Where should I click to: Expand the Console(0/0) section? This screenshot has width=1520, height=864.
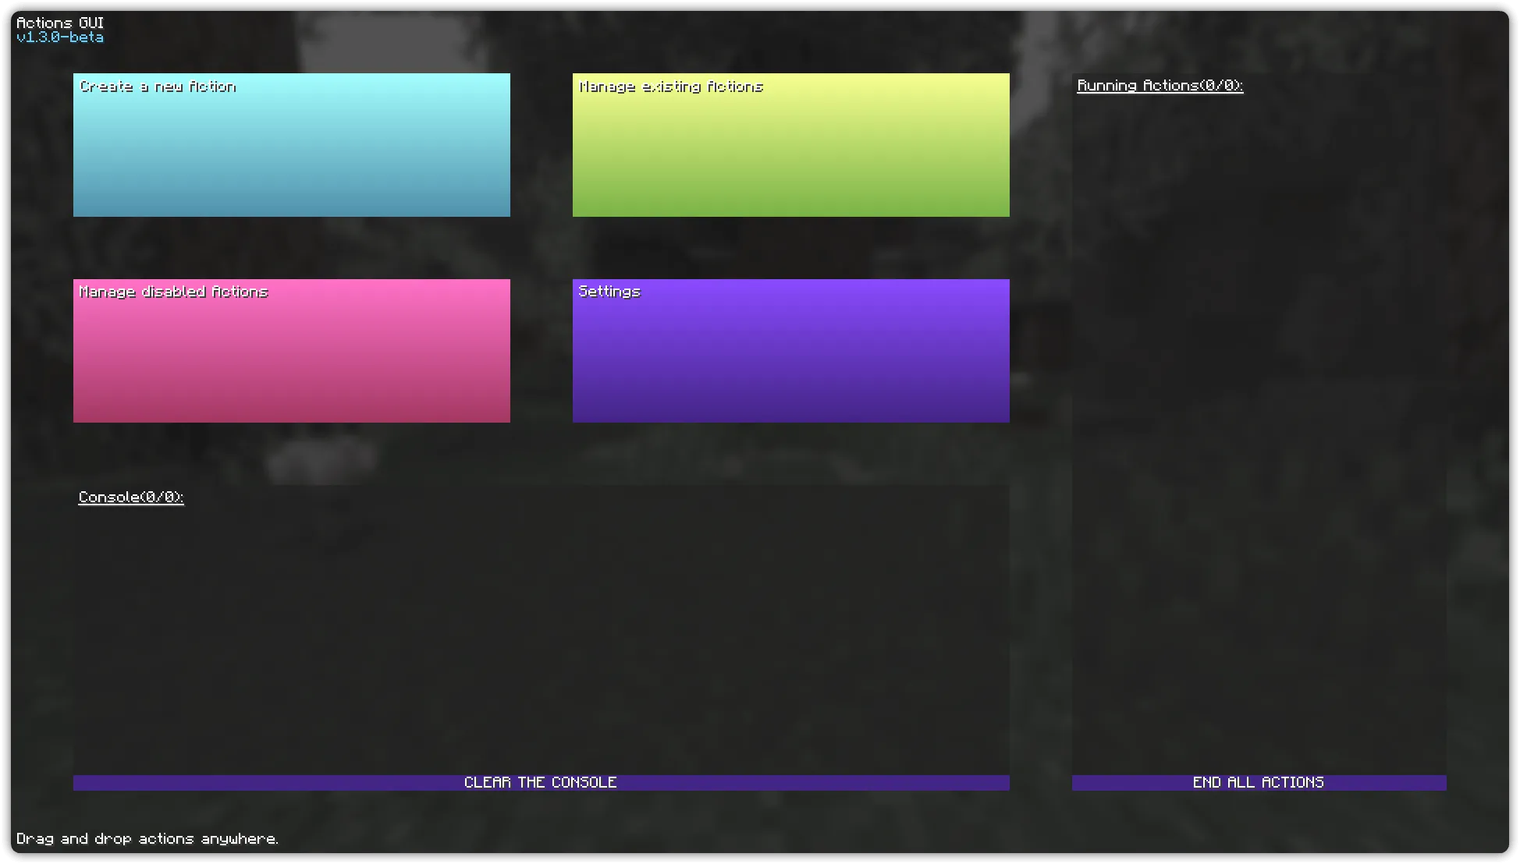coord(130,497)
